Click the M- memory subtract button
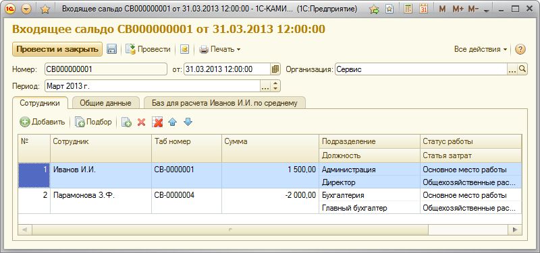 pos(474,9)
